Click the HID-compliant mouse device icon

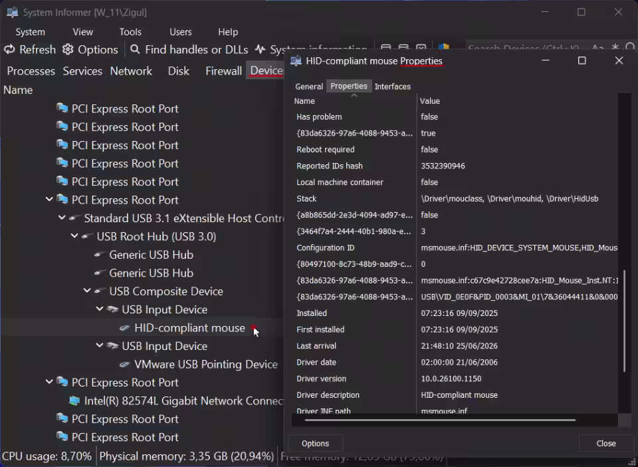pyautogui.click(x=124, y=328)
